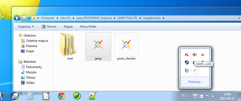
Task: Open the Organizuj menu
Action: [x=26, y=26]
